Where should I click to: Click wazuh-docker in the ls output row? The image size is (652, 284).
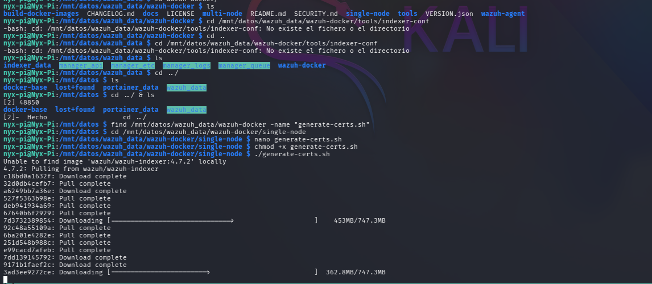[x=302, y=65]
